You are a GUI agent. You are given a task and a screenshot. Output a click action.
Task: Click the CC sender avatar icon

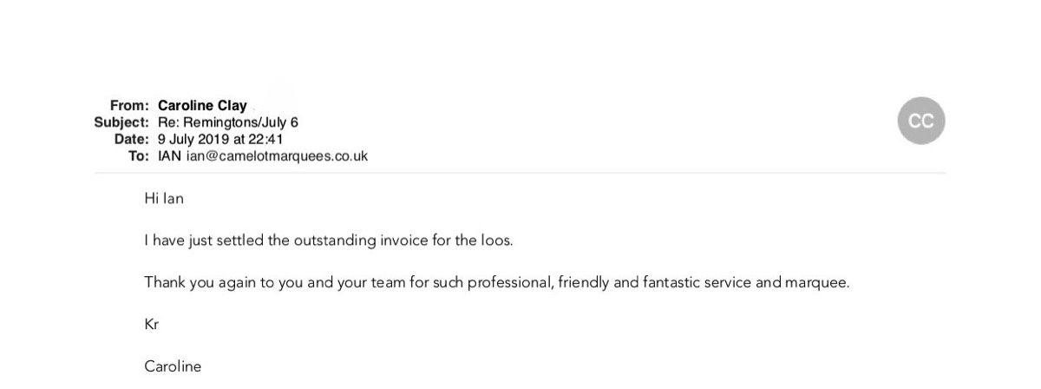click(x=920, y=121)
